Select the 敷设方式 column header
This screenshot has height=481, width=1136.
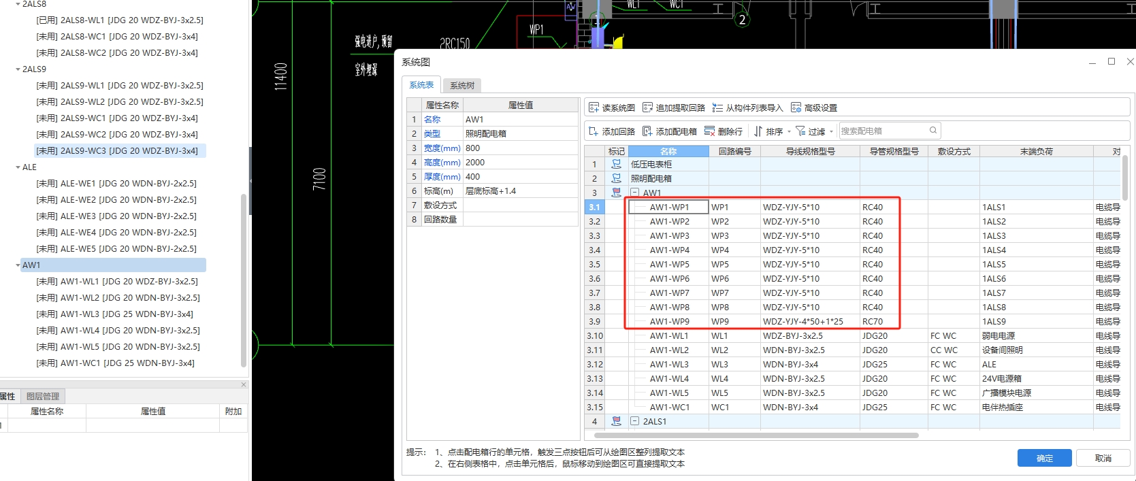click(x=954, y=151)
